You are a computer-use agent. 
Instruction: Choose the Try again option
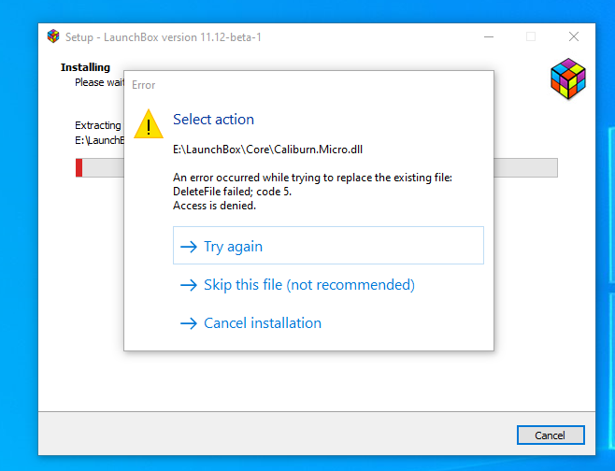pyautogui.click(x=328, y=246)
